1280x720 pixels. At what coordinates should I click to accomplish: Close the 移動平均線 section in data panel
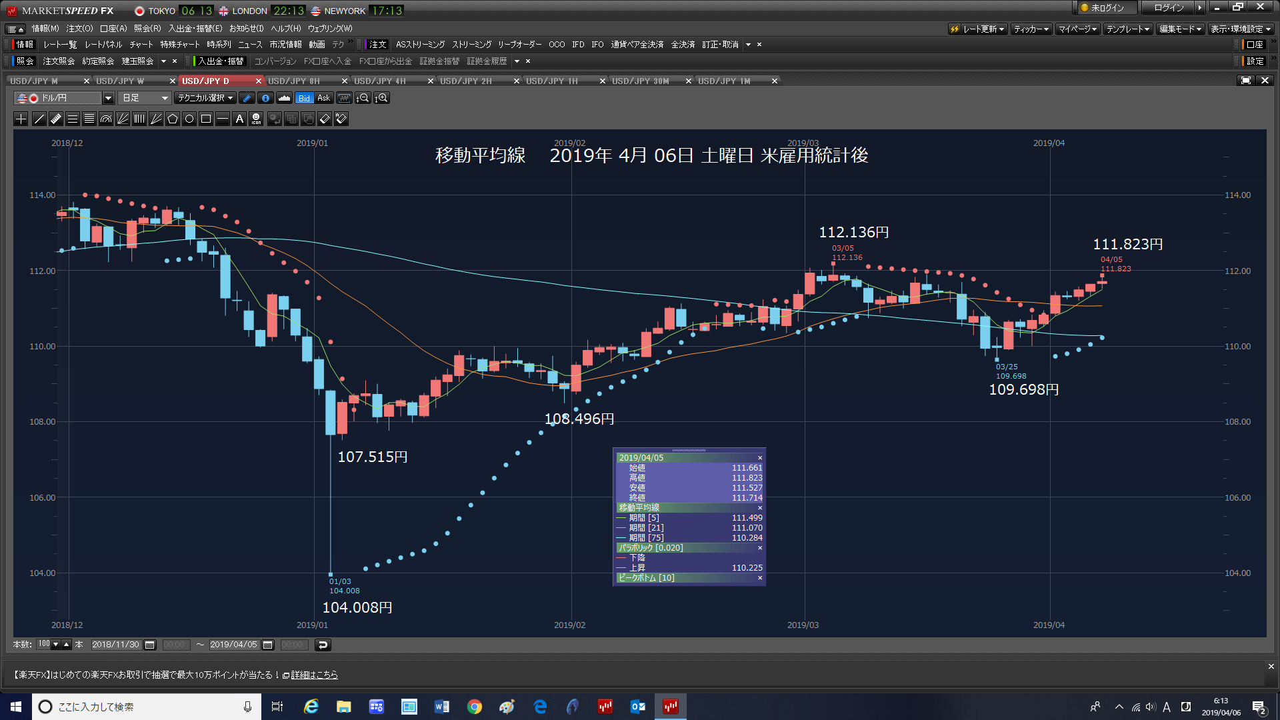tap(760, 508)
